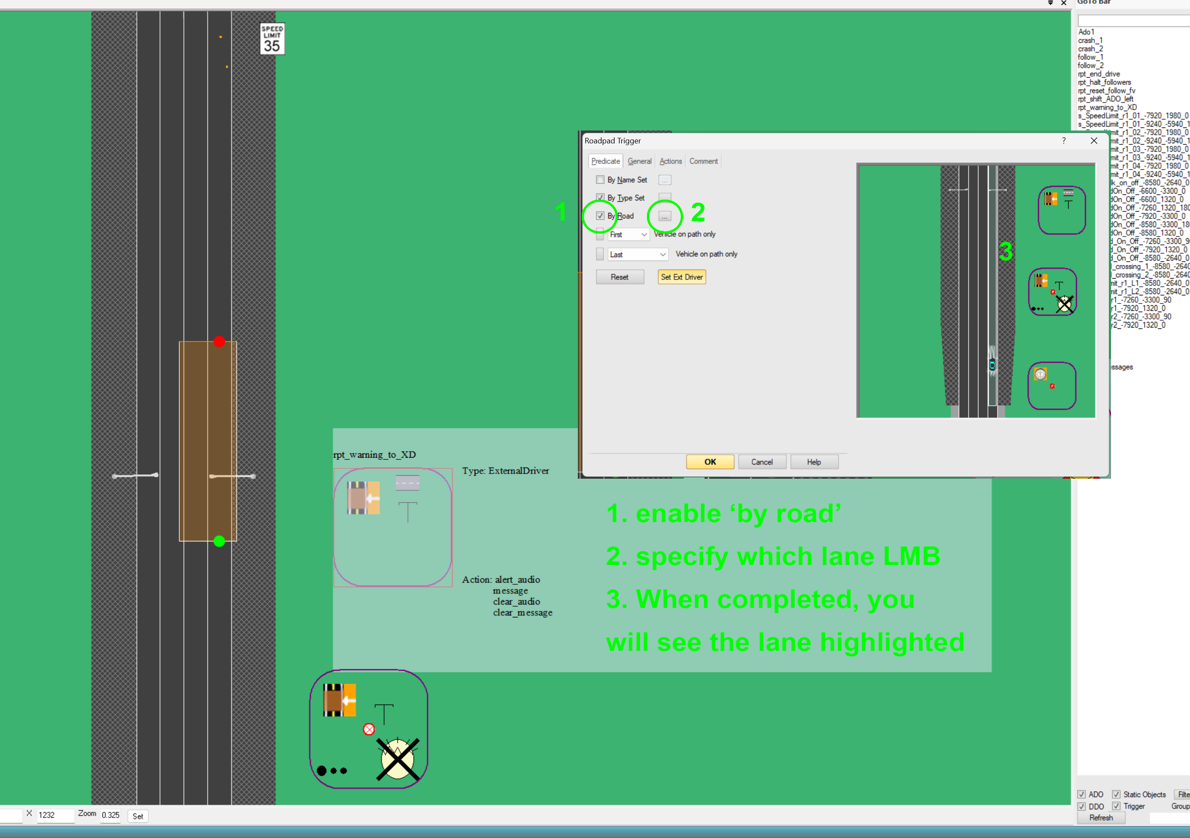Select the green roadpad start marker
Image resolution: width=1190 pixels, height=838 pixels.
pos(219,541)
